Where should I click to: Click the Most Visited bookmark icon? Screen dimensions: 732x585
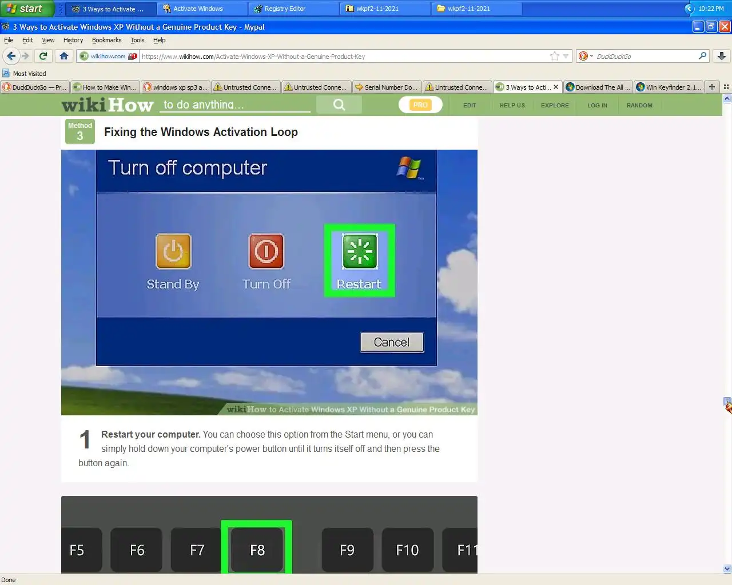click(x=6, y=73)
